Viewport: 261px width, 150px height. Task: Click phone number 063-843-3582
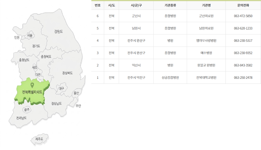click(x=243, y=65)
